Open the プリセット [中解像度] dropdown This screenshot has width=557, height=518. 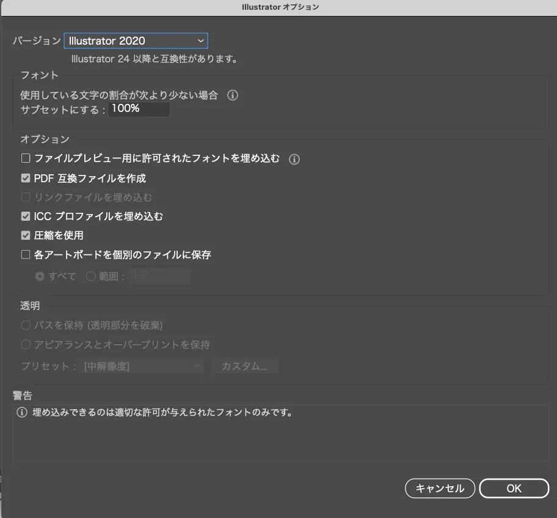(141, 366)
